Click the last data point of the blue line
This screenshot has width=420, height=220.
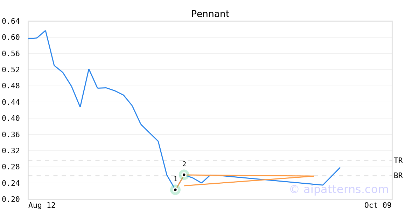(340, 168)
